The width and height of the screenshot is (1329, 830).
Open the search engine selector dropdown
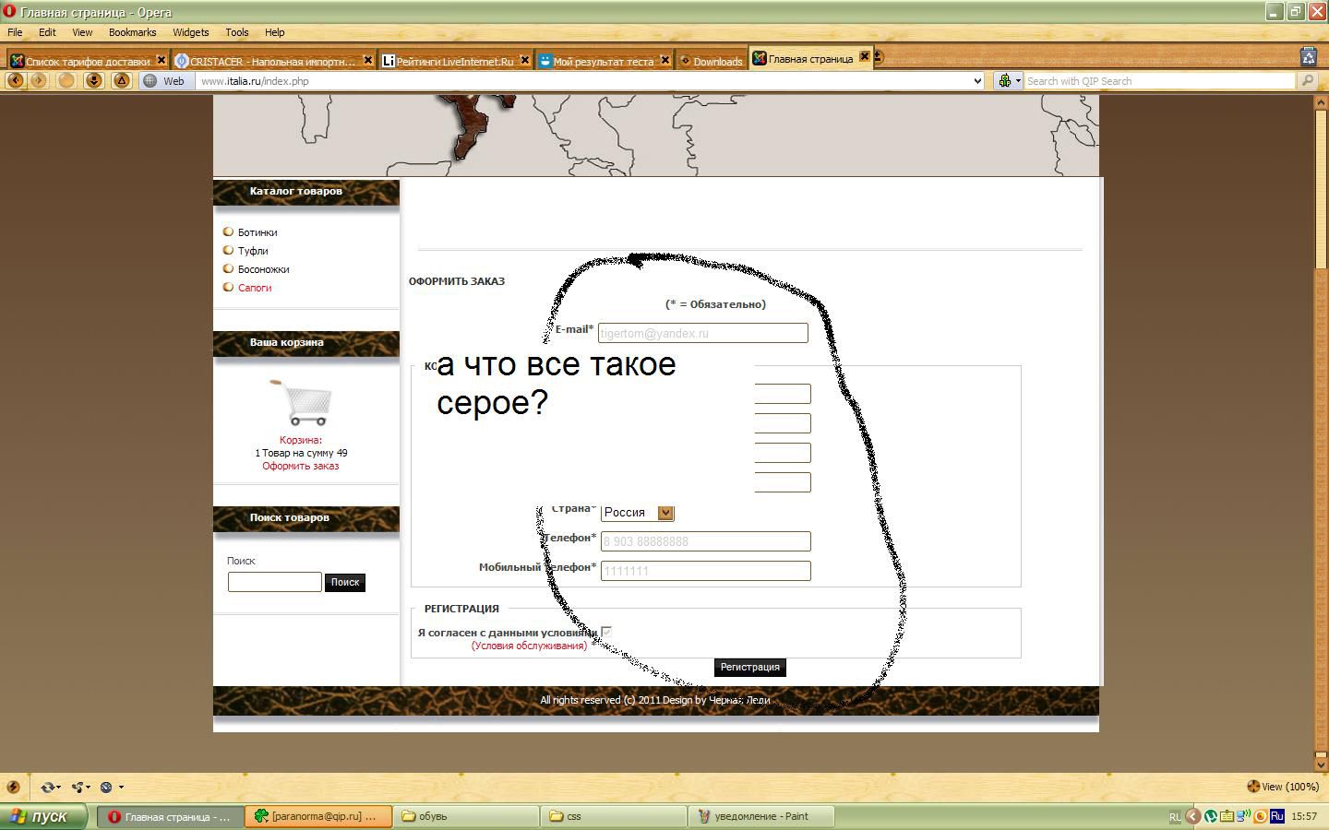(1010, 81)
